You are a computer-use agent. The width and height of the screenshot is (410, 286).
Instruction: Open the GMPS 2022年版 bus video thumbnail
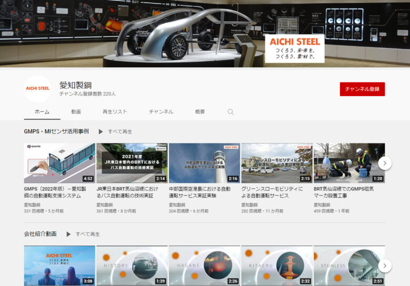tap(59, 163)
